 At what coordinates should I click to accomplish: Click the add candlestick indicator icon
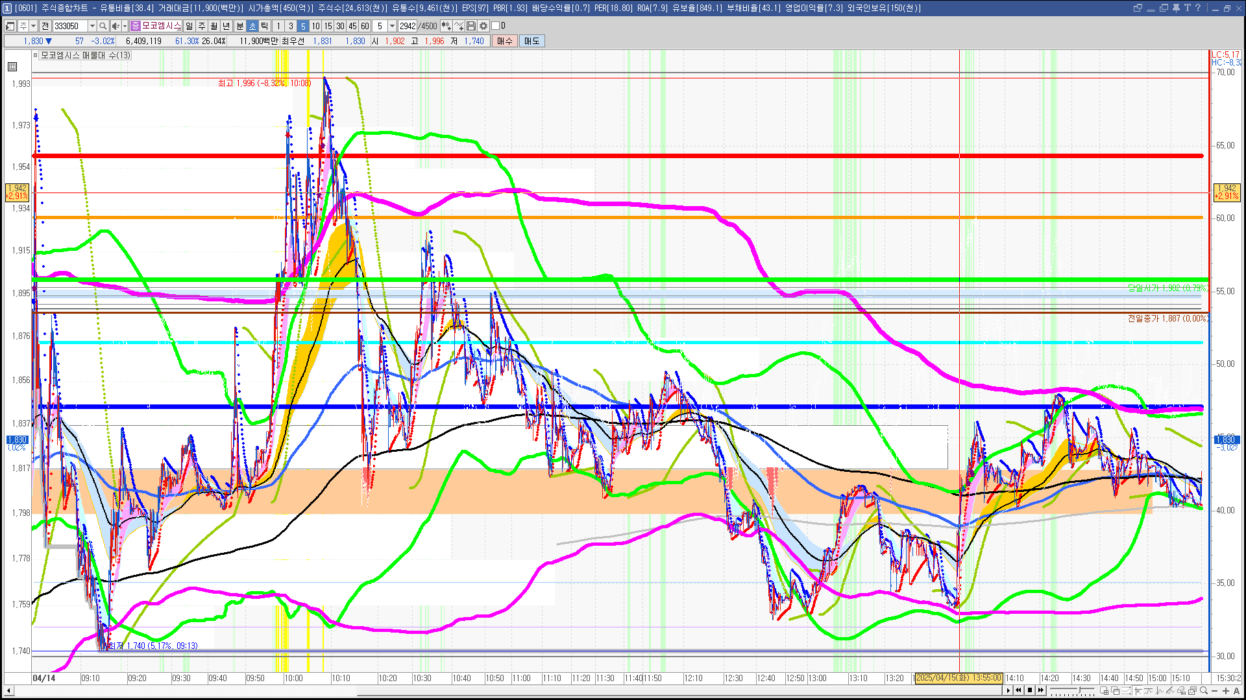pos(446,26)
